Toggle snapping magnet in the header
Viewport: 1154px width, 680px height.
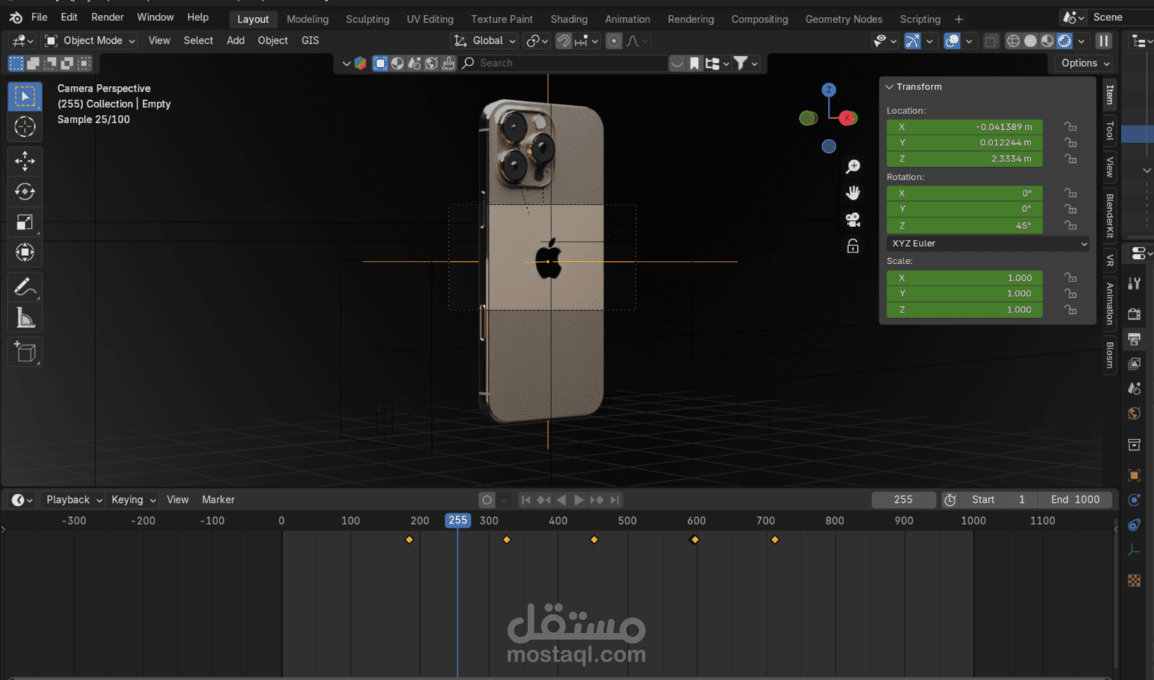pos(563,41)
